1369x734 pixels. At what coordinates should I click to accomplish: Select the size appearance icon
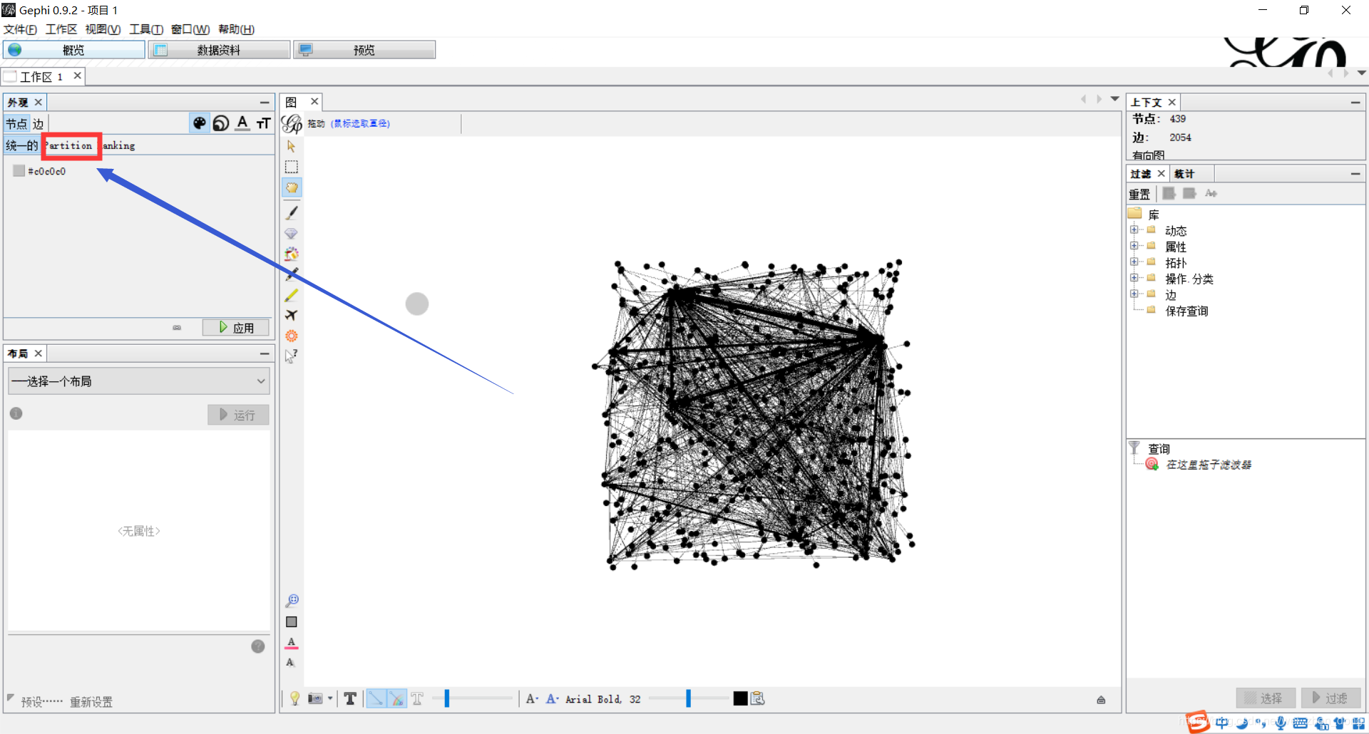[x=221, y=123]
